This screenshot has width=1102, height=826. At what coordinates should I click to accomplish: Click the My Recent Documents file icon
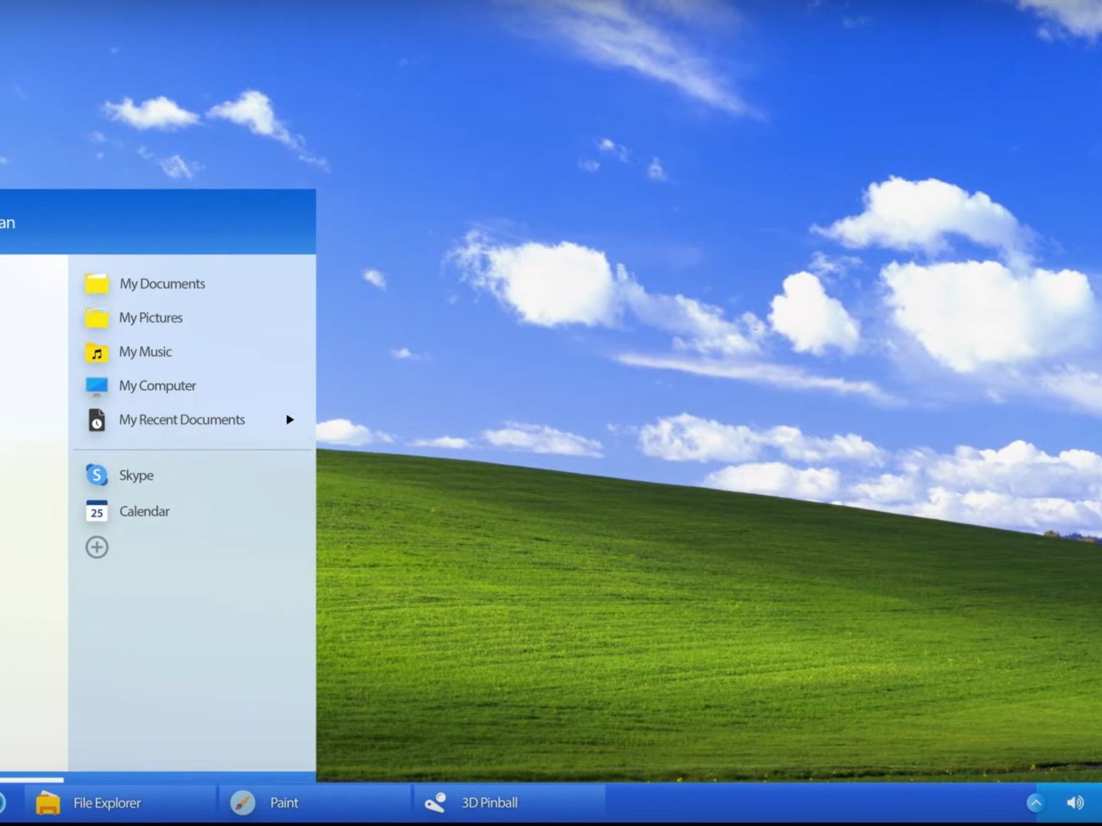coord(96,420)
